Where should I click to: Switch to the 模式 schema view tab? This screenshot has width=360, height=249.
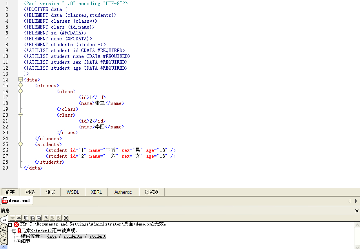50,192
